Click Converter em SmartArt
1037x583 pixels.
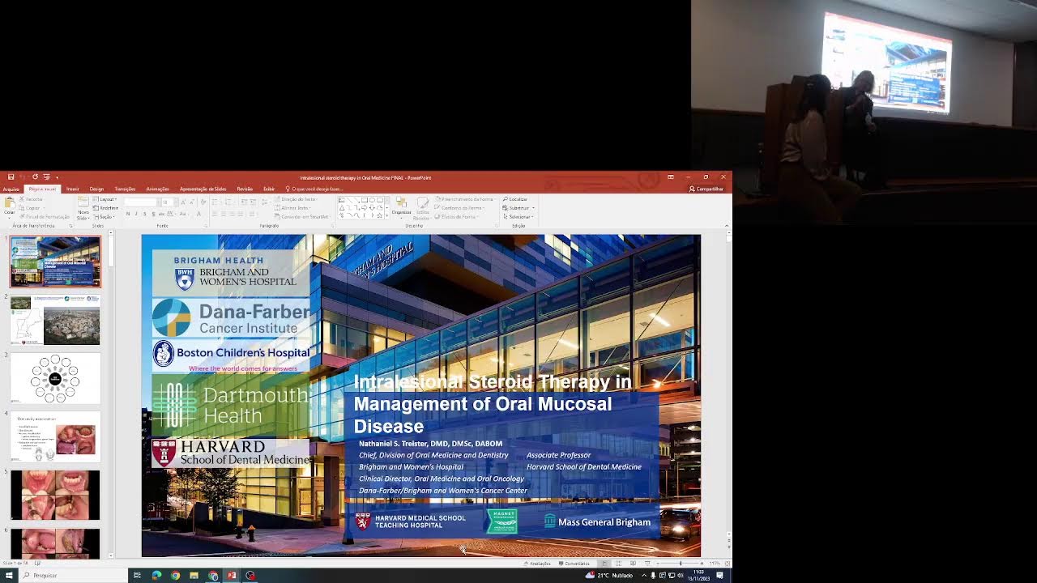tap(302, 216)
